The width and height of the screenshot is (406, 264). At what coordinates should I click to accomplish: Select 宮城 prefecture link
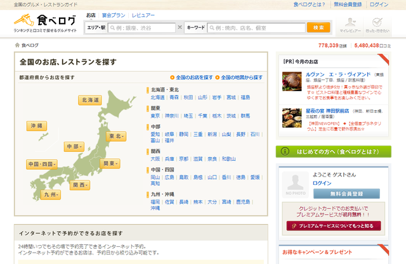[x=231, y=97]
